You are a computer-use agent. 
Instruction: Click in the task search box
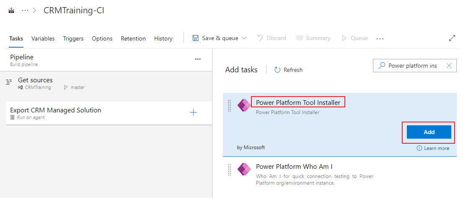(414, 66)
